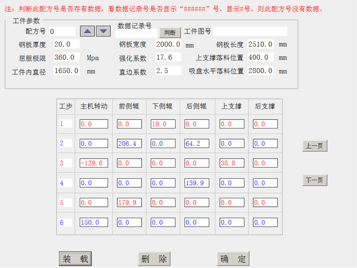Select step 3 主机转动 value -129.6
The width and height of the screenshot is (357, 268).
94,163
